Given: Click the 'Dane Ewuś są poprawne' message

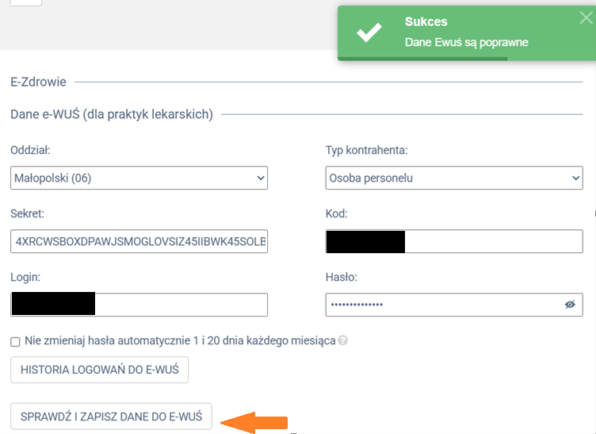Looking at the screenshot, I should (466, 42).
